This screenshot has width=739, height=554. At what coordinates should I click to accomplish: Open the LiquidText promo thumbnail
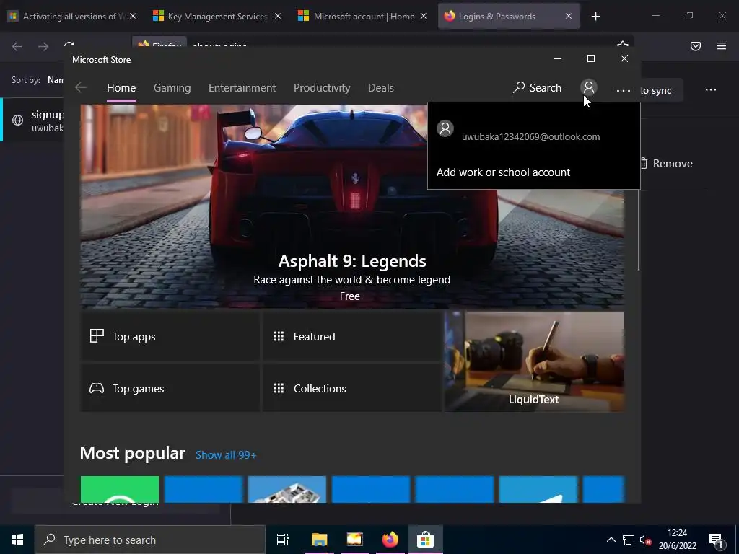(534, 361)
